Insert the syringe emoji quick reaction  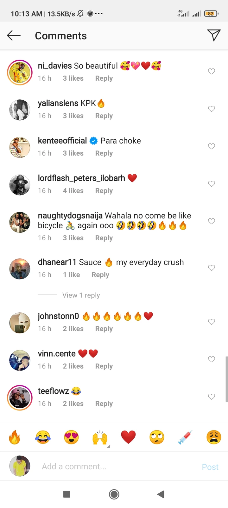[185, 437]
